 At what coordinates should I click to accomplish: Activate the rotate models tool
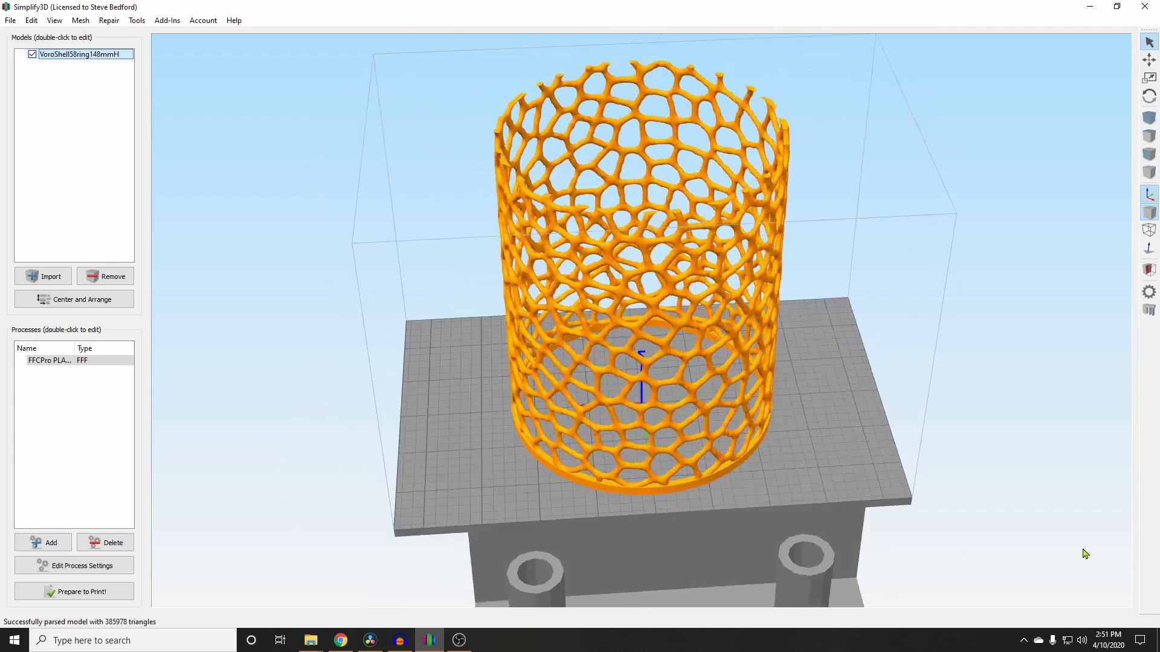(x=1149, y=96)
